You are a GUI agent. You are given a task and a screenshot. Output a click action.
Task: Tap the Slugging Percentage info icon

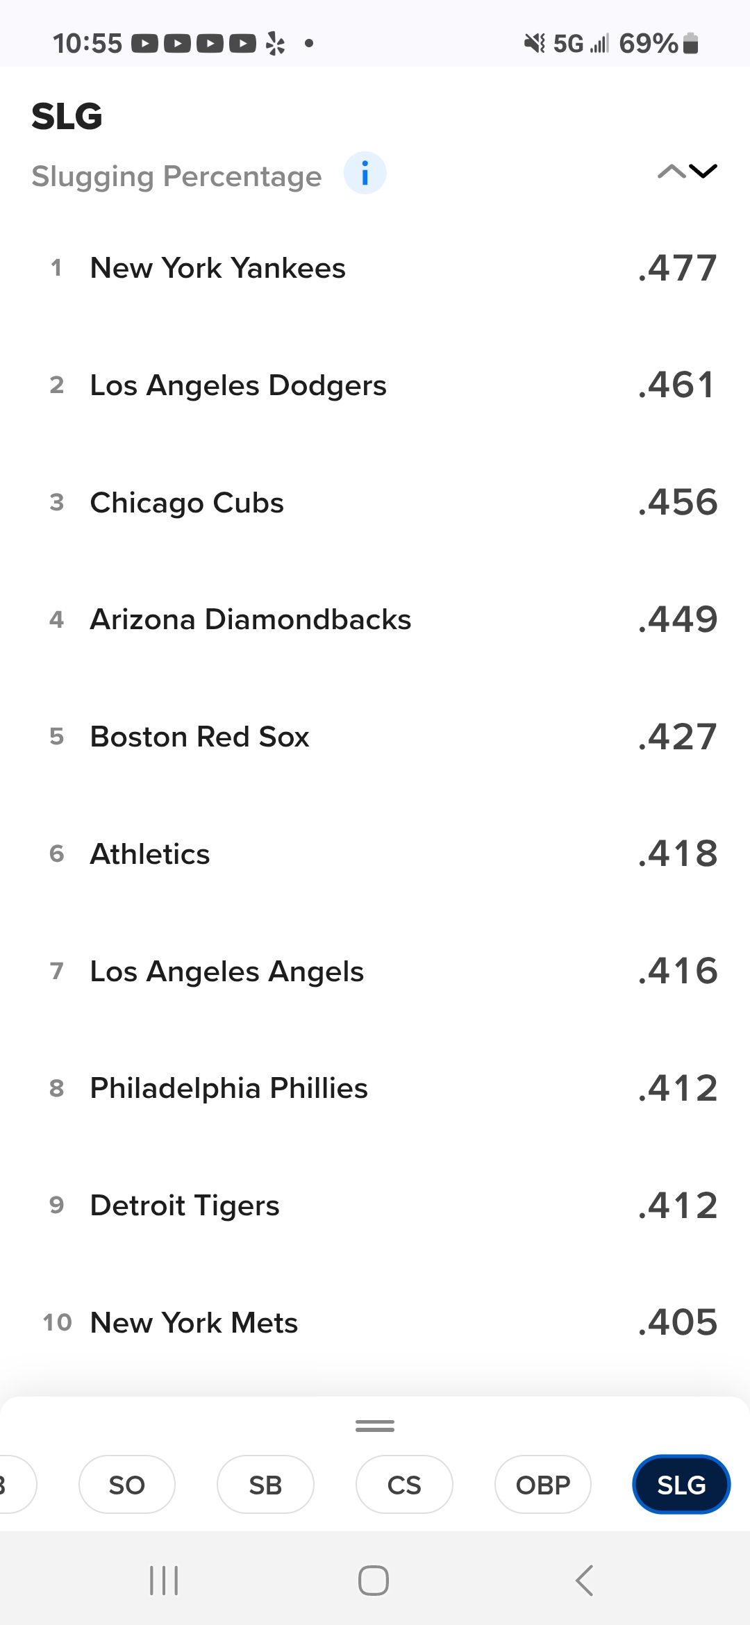click(x=365, y=173)
